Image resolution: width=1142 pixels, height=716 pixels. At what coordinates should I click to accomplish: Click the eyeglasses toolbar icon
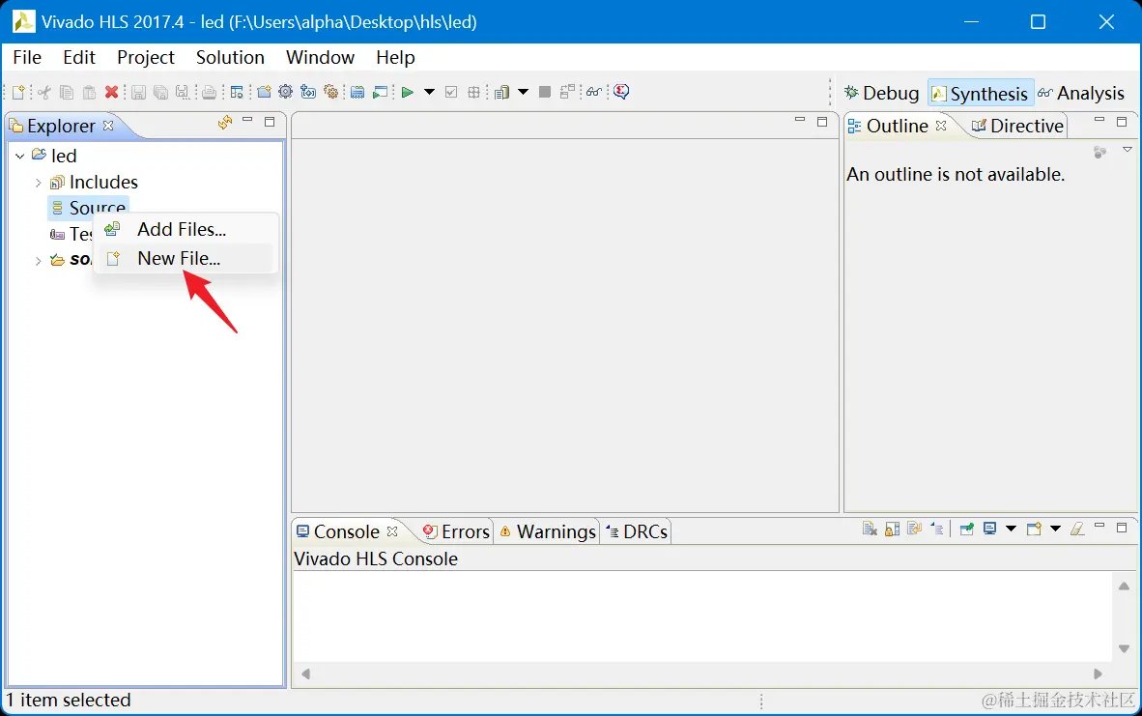coord(593,92)
